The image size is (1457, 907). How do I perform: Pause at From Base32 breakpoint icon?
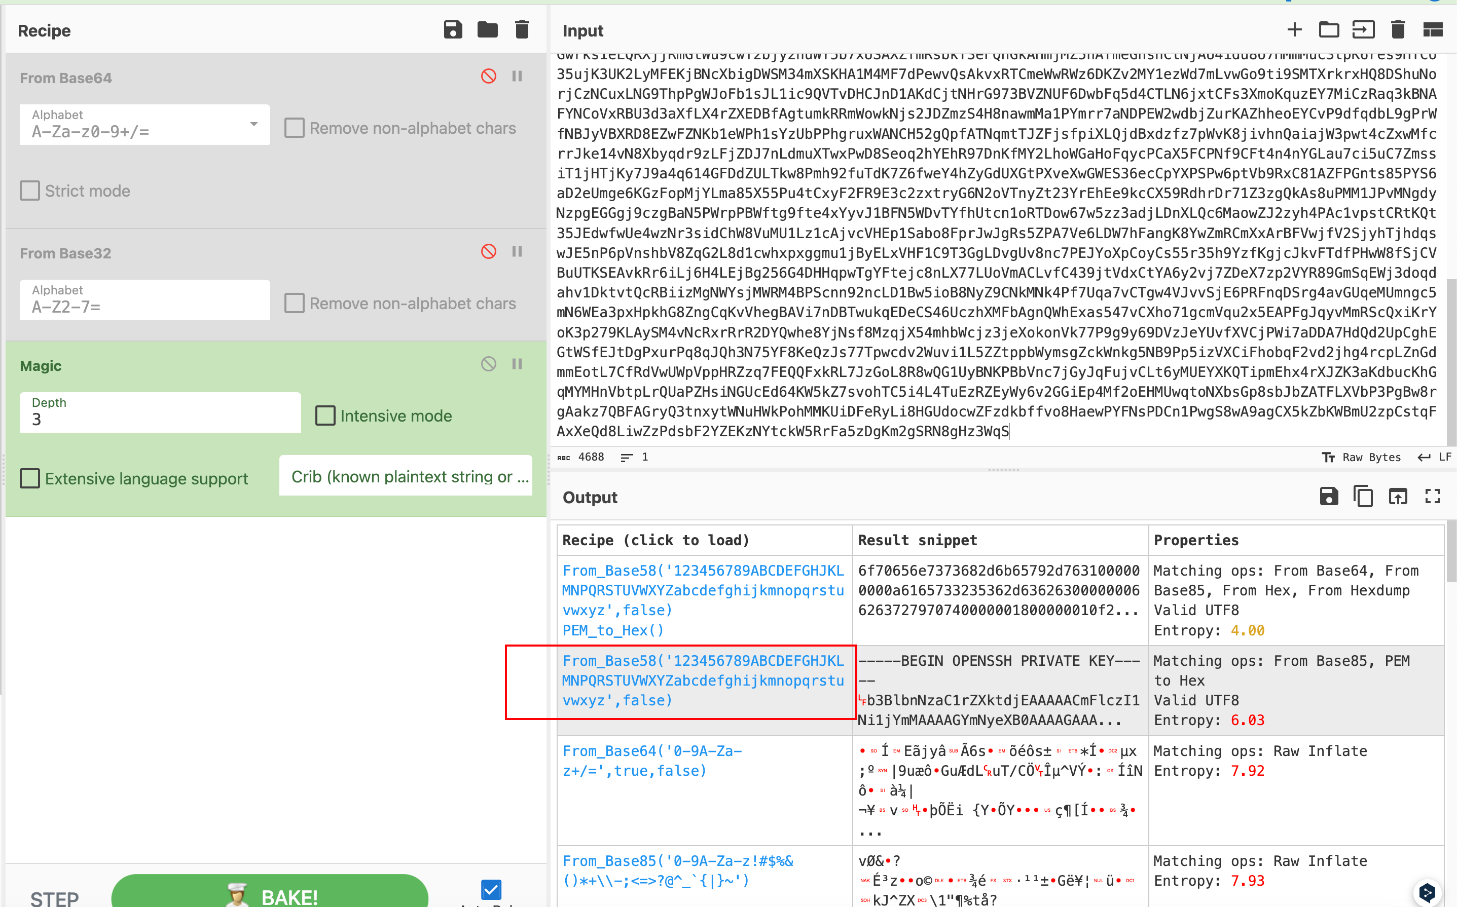point(517,251)
